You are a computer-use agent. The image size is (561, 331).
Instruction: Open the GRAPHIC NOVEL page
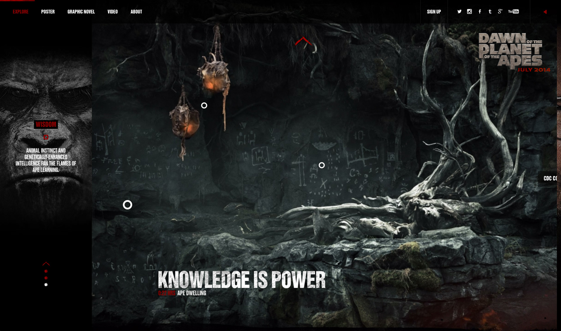(x=81, y=12)
